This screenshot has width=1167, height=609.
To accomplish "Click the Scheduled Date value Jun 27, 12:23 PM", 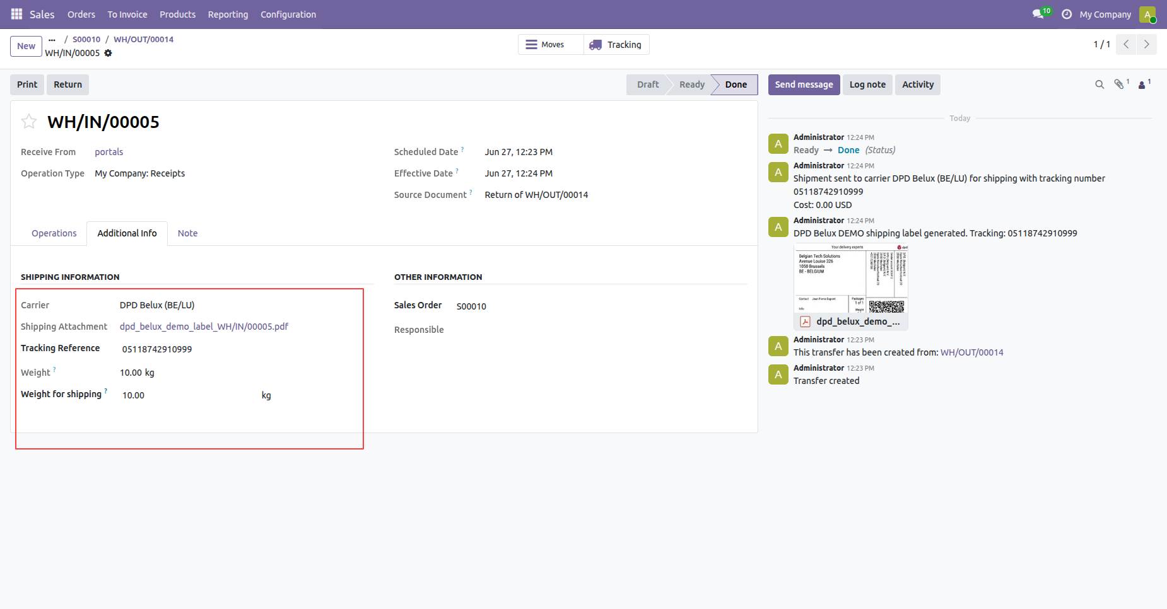I will (x=519, y=152).
